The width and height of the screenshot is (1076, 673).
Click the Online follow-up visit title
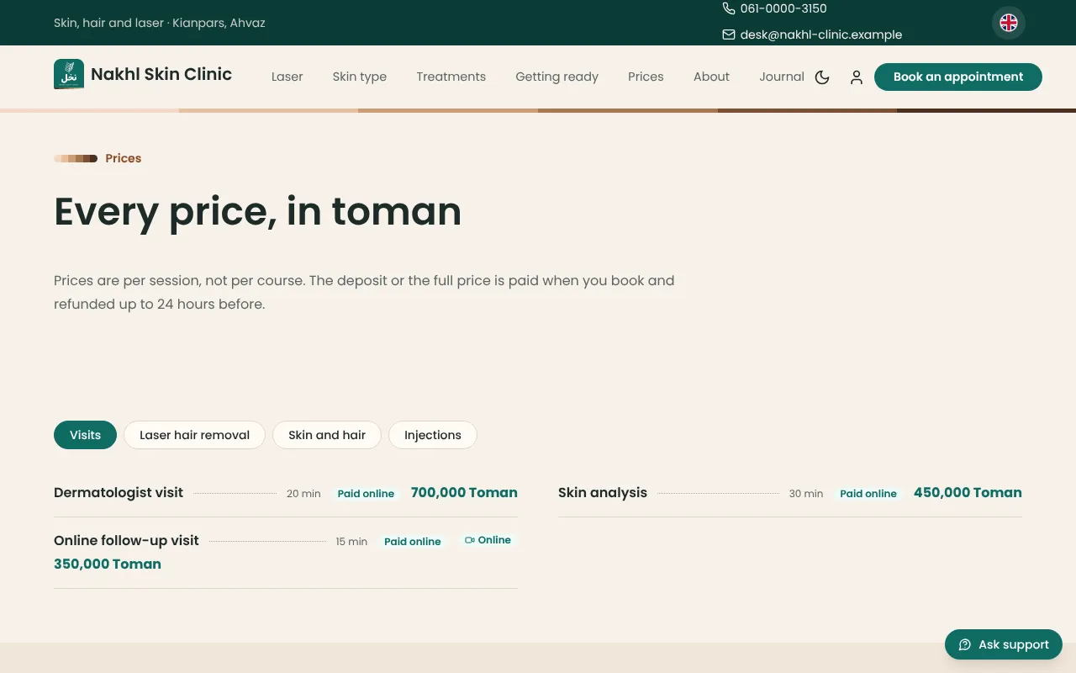click(126, 541)
